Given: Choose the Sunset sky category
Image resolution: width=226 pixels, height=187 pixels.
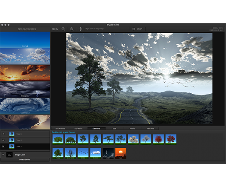Looking at the screenshot, I should 25,73.
